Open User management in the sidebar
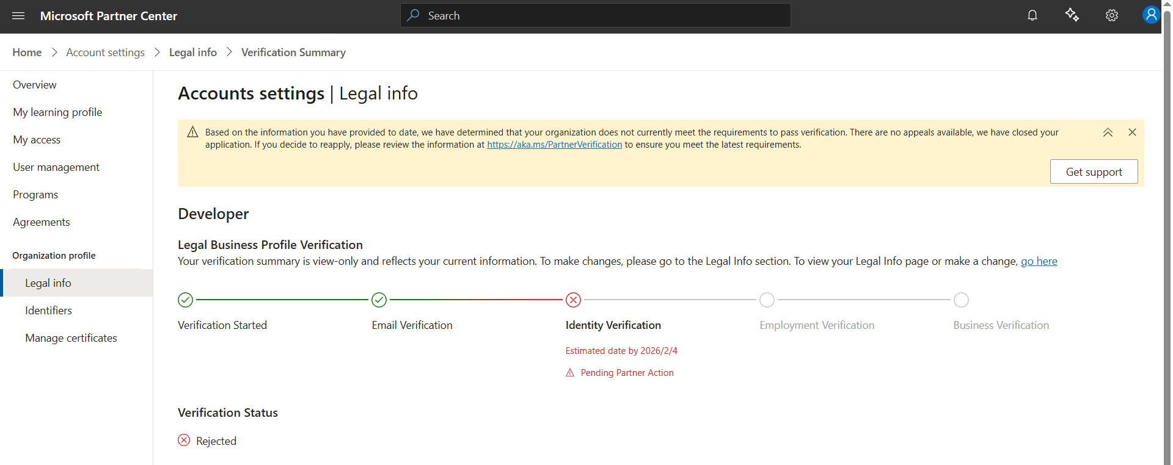The width and height of the screenshot is (1173, 465). pyautogui.click(x=76, y=167)
